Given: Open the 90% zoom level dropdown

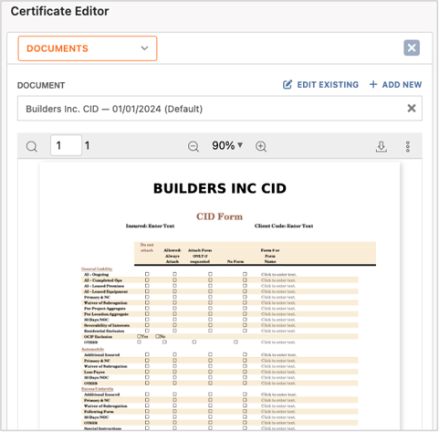Looking at the screenshot, I should coord(227,145).
